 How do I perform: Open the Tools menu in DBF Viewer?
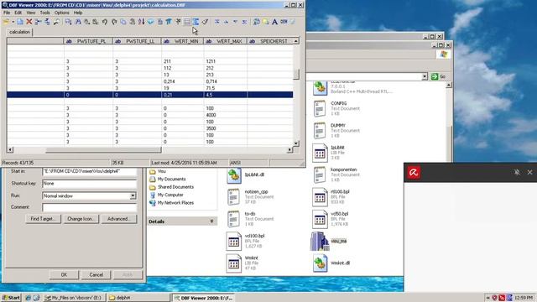click(44, 13)
